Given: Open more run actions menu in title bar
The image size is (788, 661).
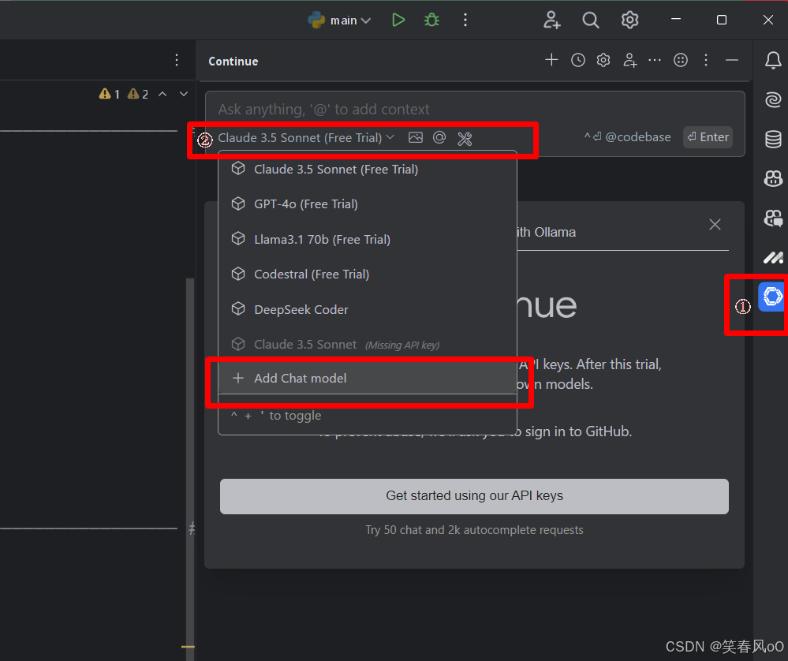Looking at the screenshot, I should pos(465,20).
